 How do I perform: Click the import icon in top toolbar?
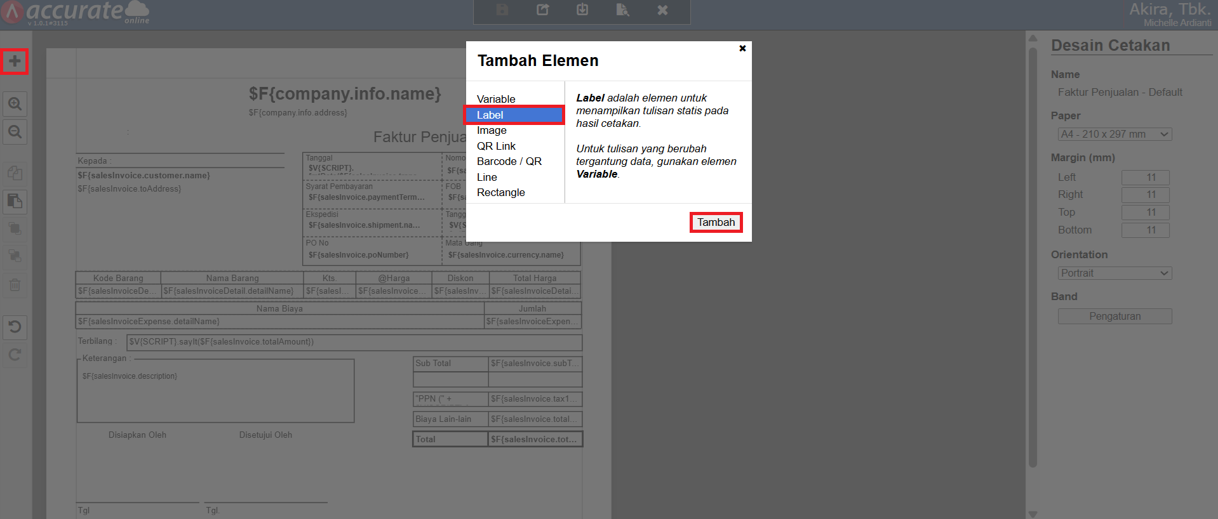pos(582,10)
